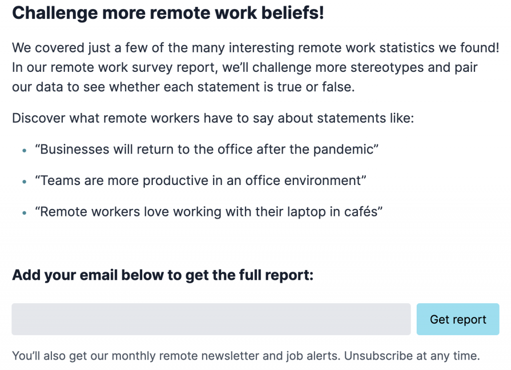Click the paragraph starting "We covered just a few"
Image resolution: width=511 pixels, height=370 pixels.
pyautogui.click(x=255, y=68)
